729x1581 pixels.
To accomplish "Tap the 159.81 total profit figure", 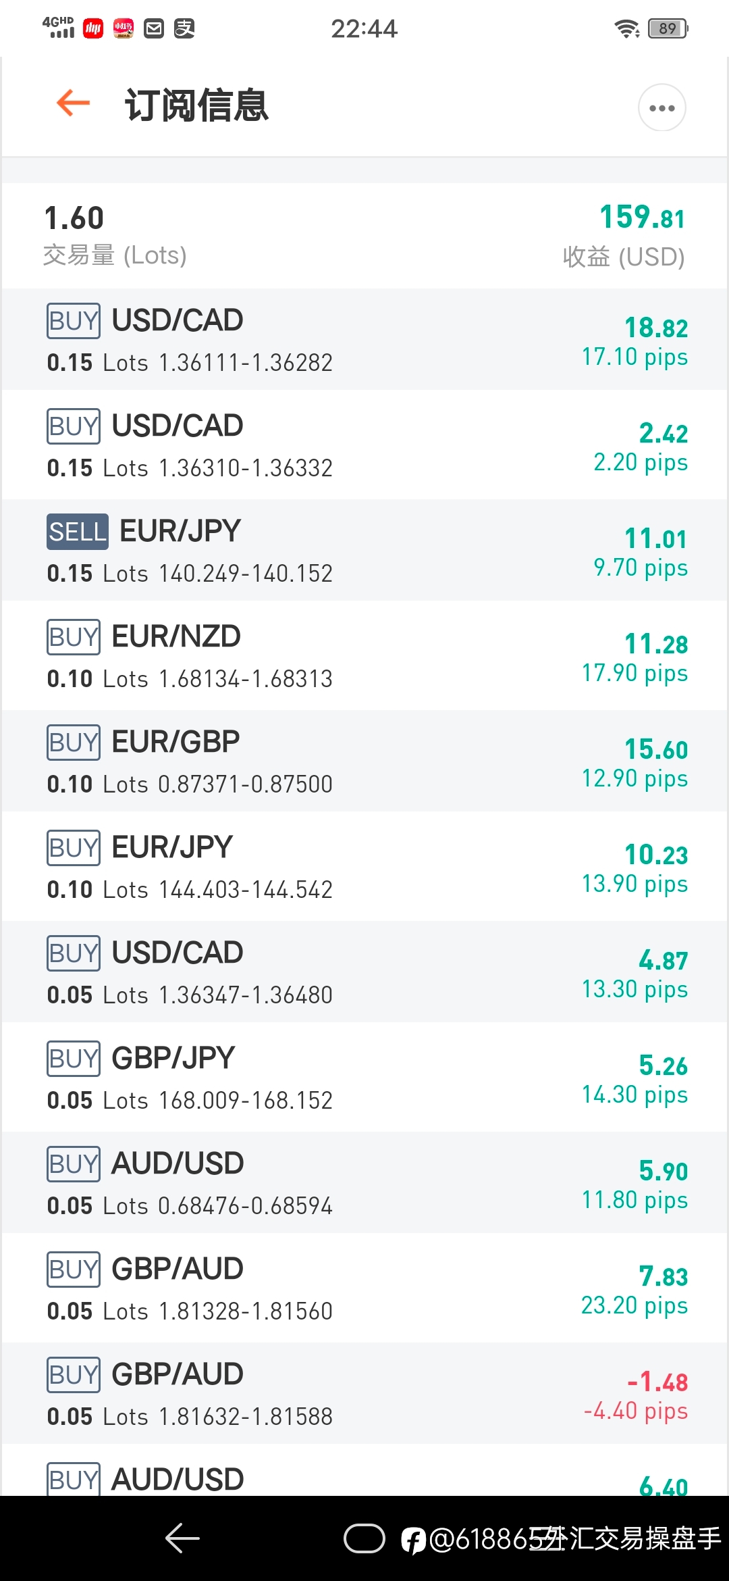I will pos(642,218).
